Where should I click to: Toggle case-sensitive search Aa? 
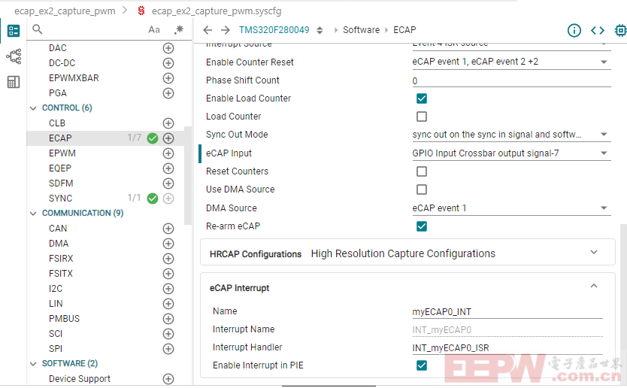(x=154, y=29)
